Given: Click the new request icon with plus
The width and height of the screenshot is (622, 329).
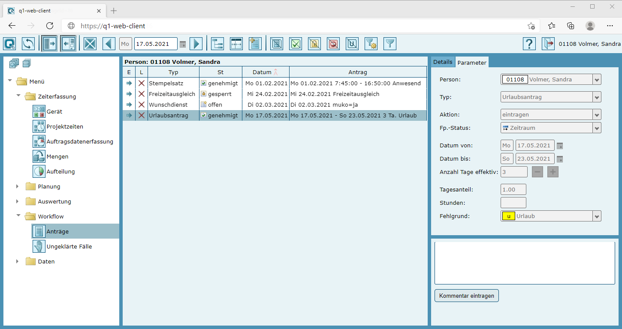Looking at the screenshot, I should 255,44.
